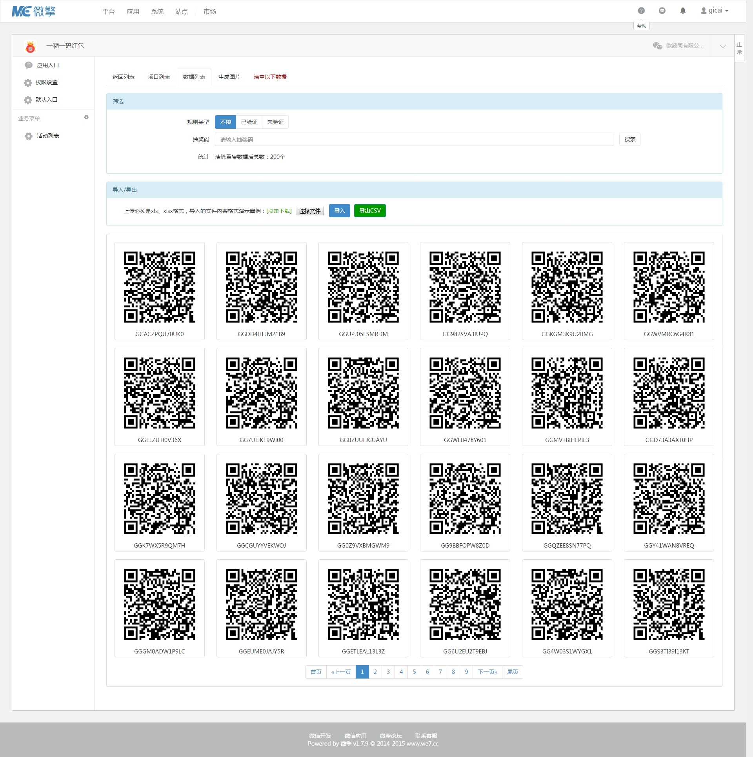The width and height of the screenshot is (753, 757).
Task: Open the gicai user dropdown
Action: [714, 11]
